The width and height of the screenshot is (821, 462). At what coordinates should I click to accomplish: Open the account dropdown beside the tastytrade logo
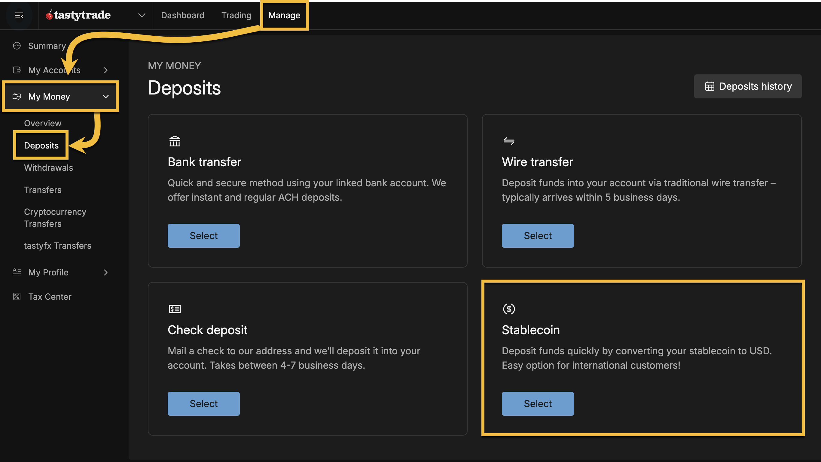click(141, 15)
